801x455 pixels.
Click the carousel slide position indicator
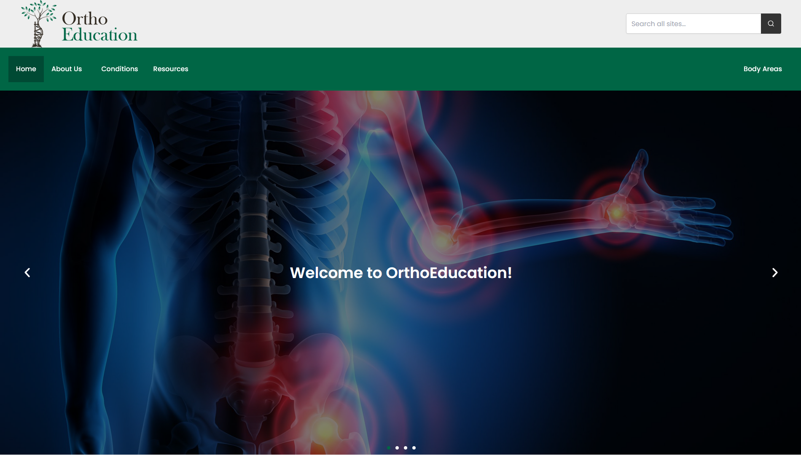pyautogui.click(x=401, y=448)
